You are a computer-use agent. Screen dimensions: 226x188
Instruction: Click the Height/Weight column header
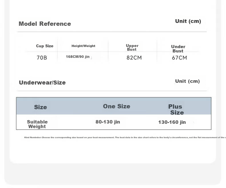point(83,46)
